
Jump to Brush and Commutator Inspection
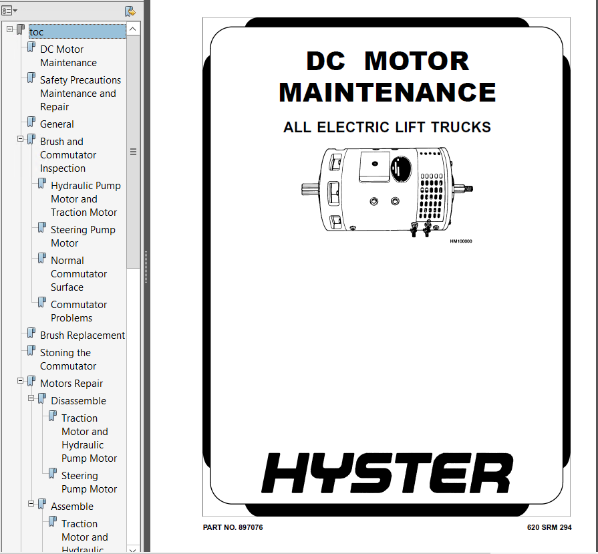point(68,155)
